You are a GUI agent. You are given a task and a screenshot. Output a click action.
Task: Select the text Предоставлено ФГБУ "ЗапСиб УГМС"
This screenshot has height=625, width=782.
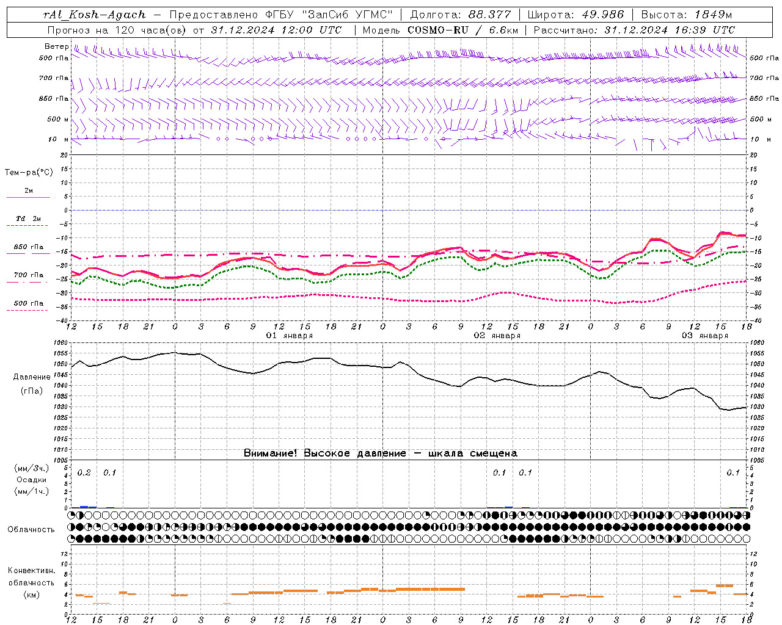pos(281,15)
